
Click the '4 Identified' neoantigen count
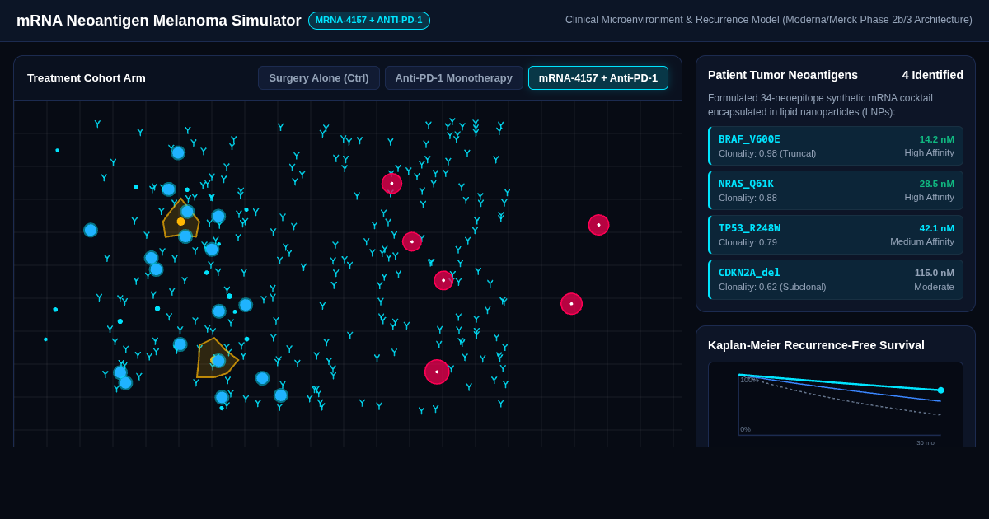[x=933, y=75]
